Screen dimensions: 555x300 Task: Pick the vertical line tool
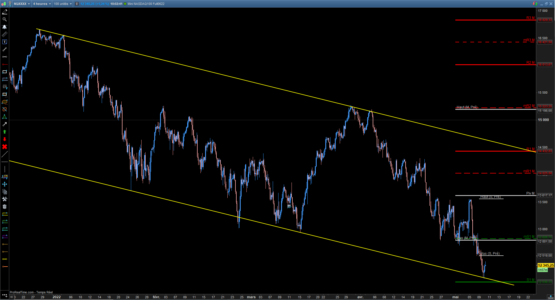coord(5,169)
